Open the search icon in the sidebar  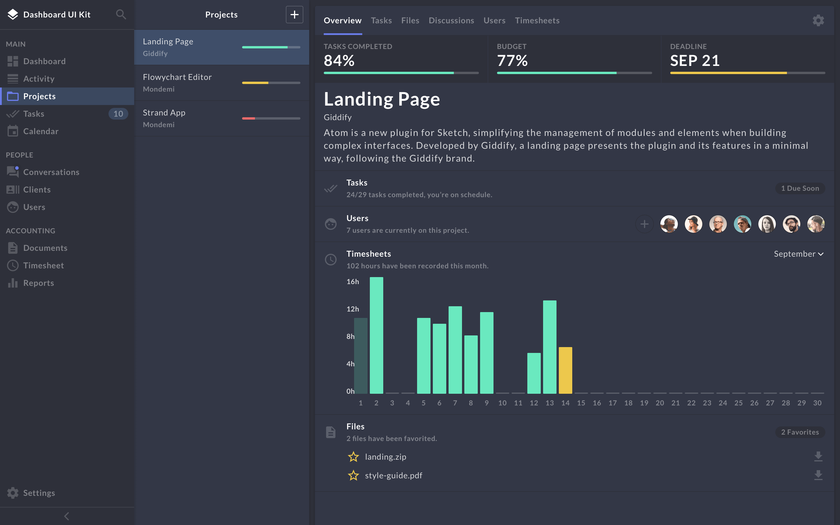121,14
